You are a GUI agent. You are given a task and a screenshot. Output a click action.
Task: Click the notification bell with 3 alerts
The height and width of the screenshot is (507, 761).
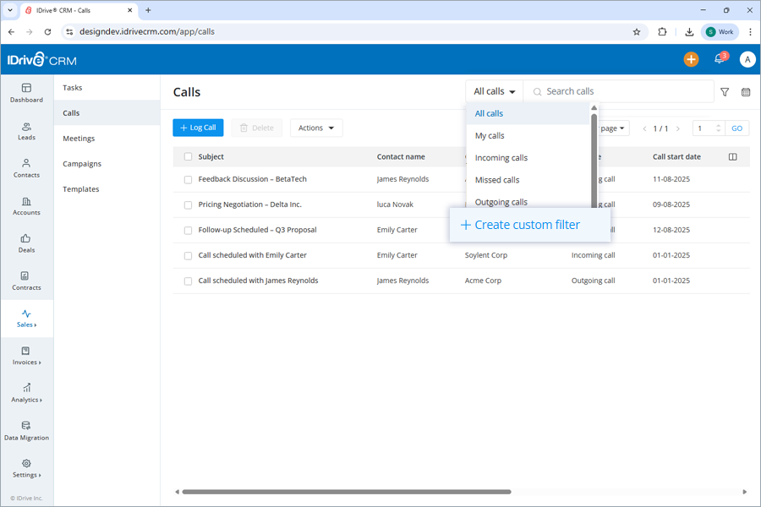720,59
